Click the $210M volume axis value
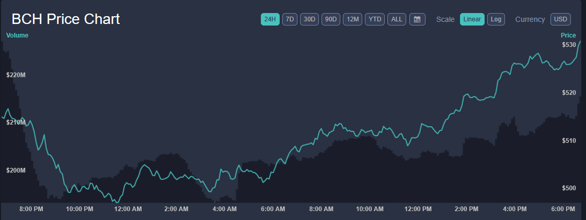Screen dimensions: 586x220 pos(16,123)
